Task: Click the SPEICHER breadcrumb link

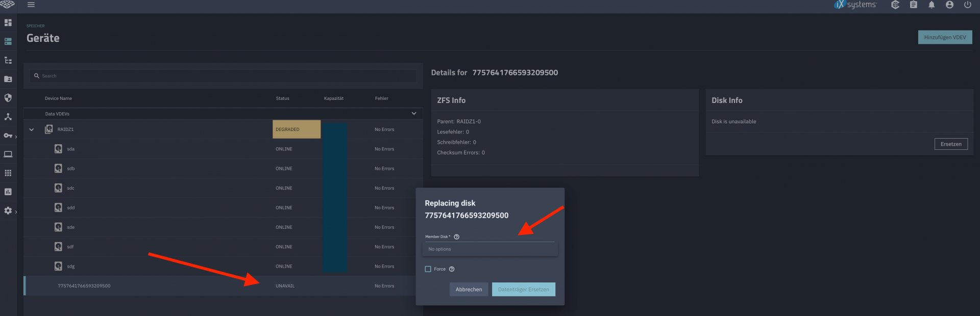Action: (x=36, y=26)
